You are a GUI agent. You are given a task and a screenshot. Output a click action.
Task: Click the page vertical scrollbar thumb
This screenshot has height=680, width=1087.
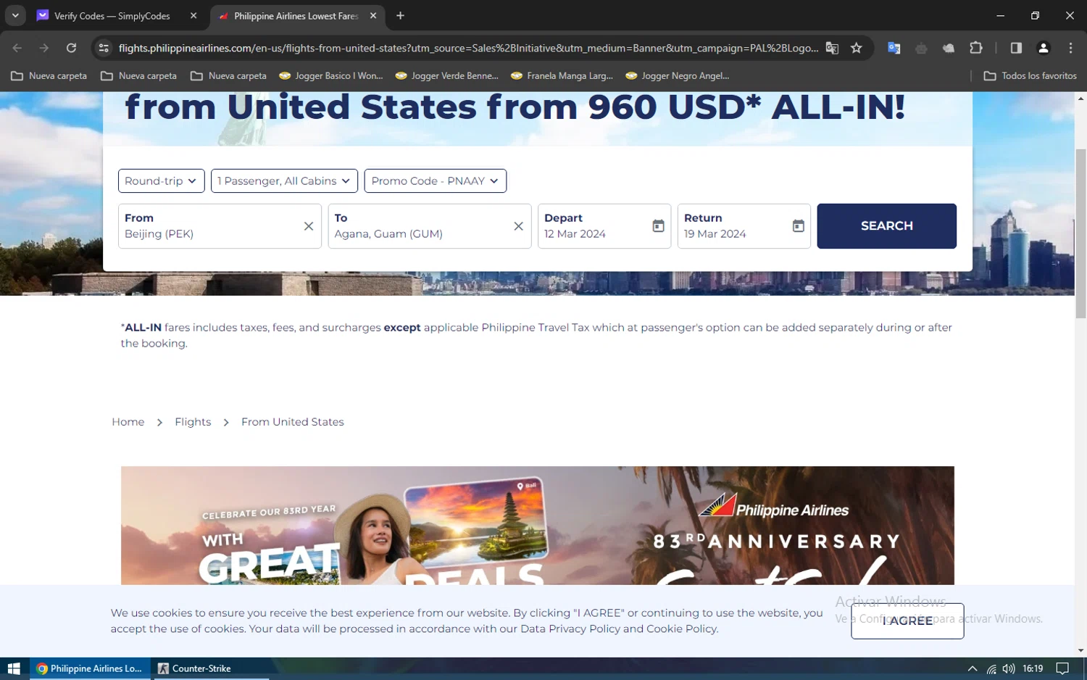click(x=1080, y=233)
